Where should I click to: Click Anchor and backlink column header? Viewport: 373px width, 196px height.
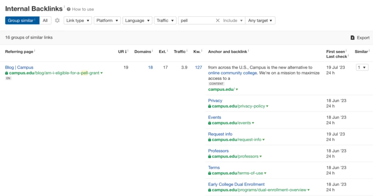(x=228, y=52)
